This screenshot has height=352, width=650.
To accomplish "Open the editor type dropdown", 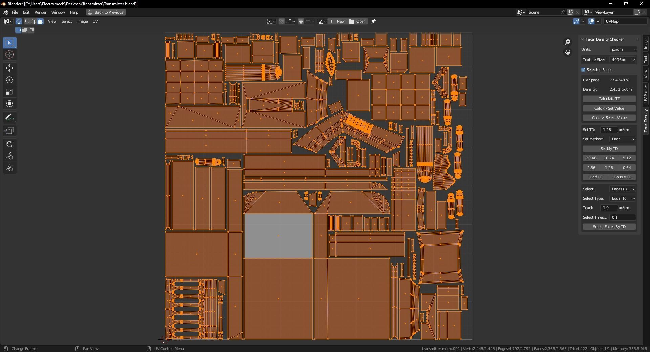I will [x=8, y=21].
